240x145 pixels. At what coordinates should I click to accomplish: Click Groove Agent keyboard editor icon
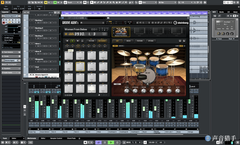[x=180, y=41]
